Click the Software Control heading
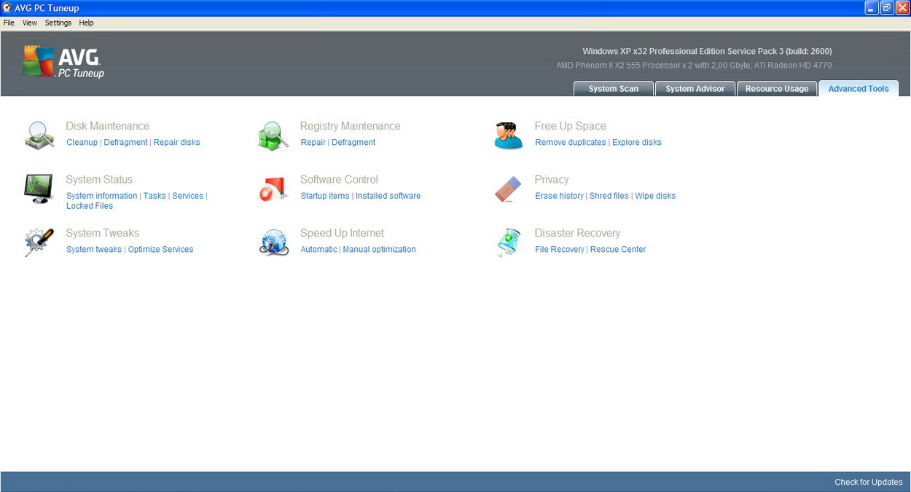The height and width of the screenshot is (492, 911). (x=340, y=180)
